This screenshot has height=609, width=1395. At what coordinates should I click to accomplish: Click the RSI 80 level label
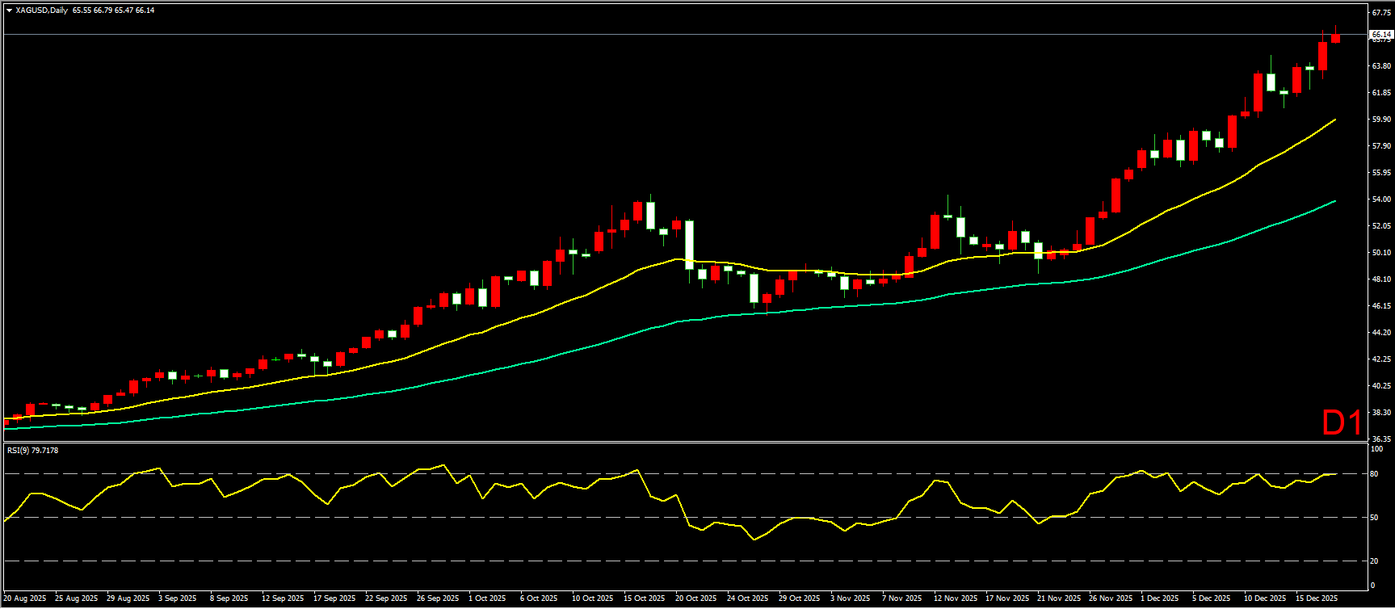[x=1374, y=474]
